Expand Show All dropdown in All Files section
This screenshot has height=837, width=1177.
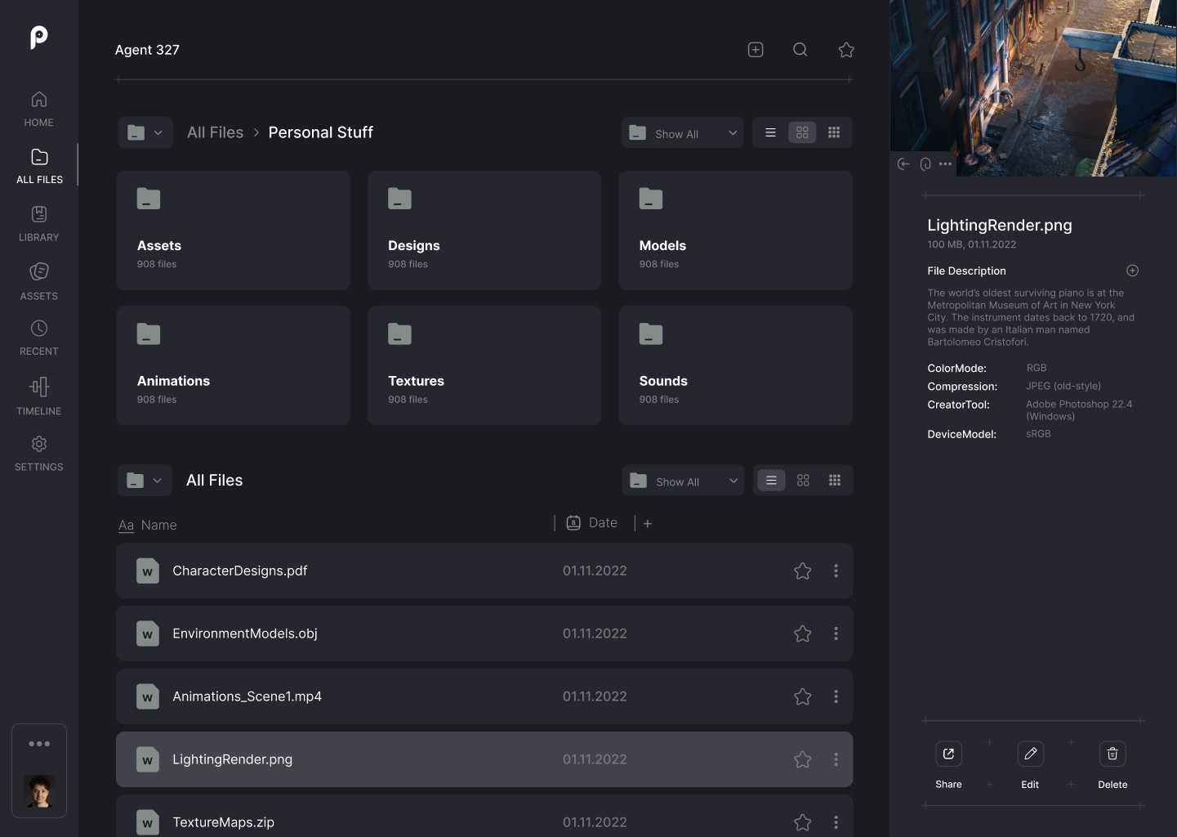point(683,481)
